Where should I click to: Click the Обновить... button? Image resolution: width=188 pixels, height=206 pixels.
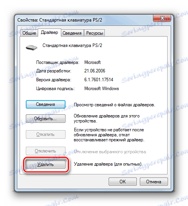click(x=45, y=119)
